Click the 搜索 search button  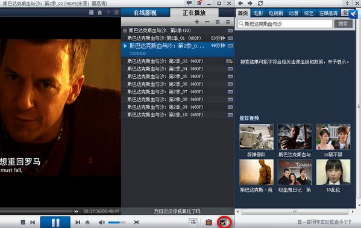tap(344, 23)
